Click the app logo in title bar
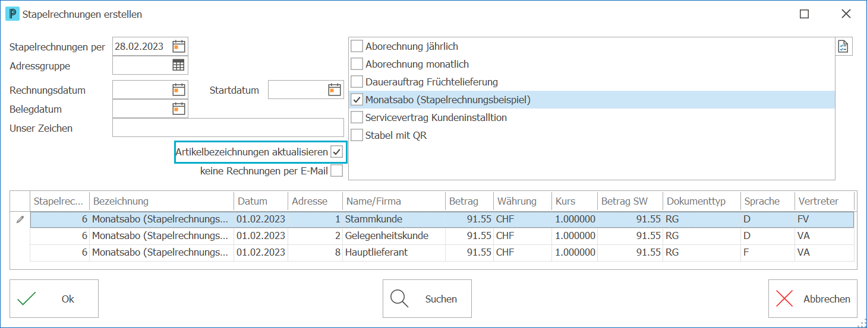Image resolution: width=867 pixels, height=328 pixels. [x=12, y=14]
